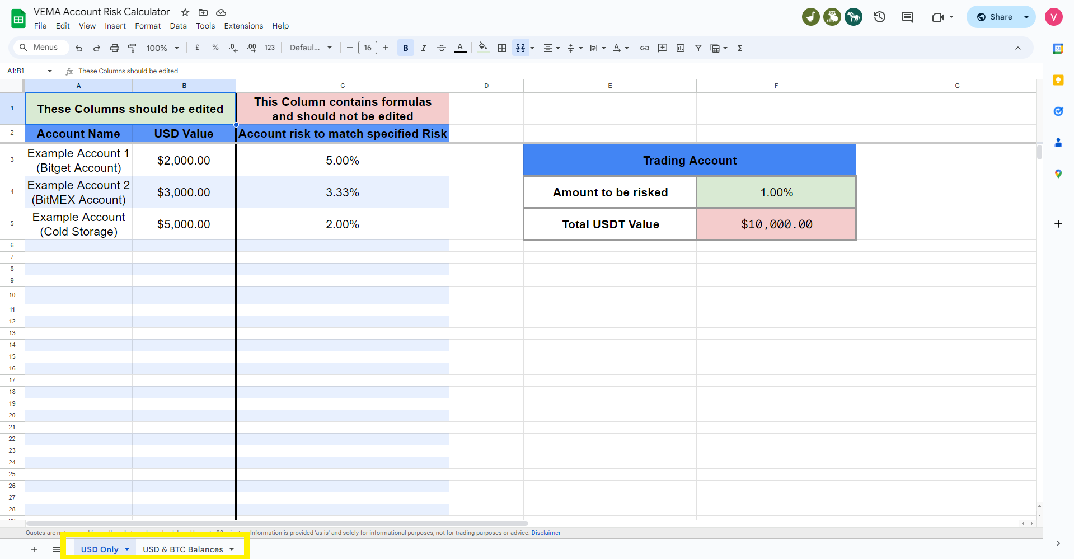The height and width of the screenshot is (559, 1074).
Task: Open font family Default dropdown
Action: pos(311,48)
